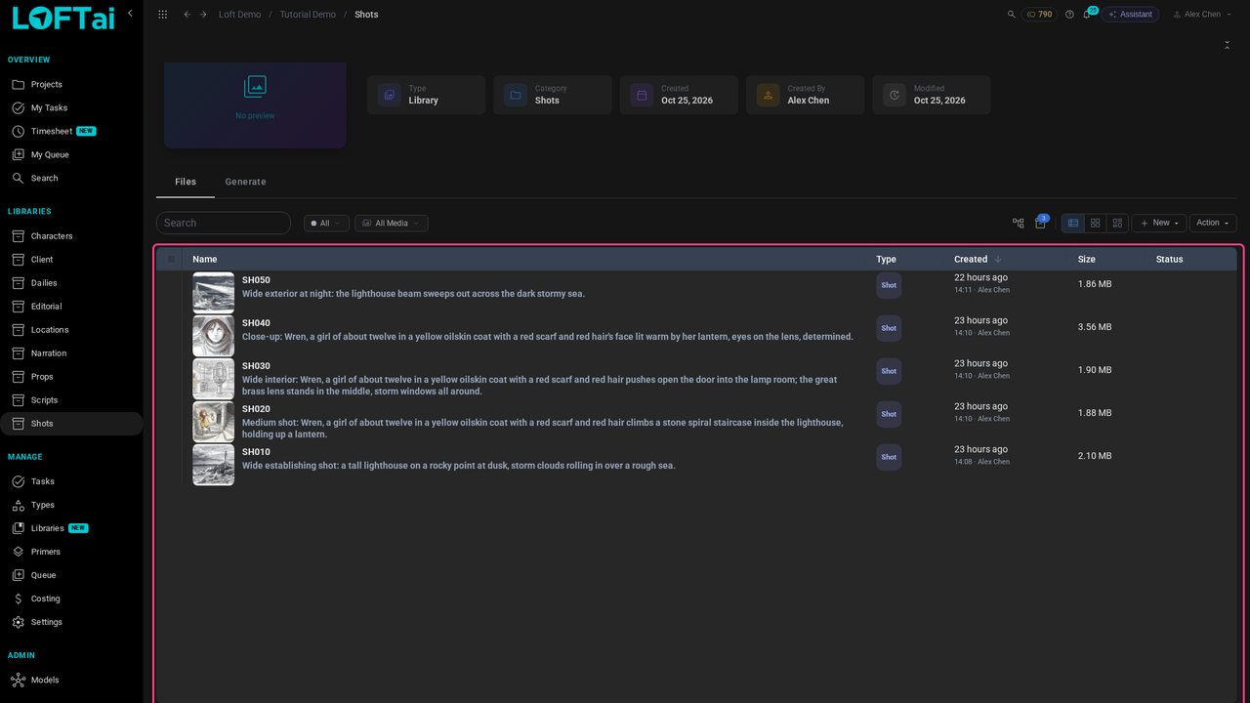Open the help question mark icon
The height and width of the screenshot is (703, 1250).
(x=1069, y=15)
